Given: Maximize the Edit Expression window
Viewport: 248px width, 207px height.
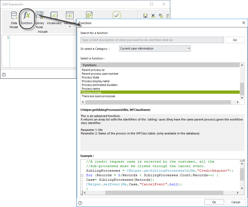Looking at the screenshot, I should (x=152, y=4).
